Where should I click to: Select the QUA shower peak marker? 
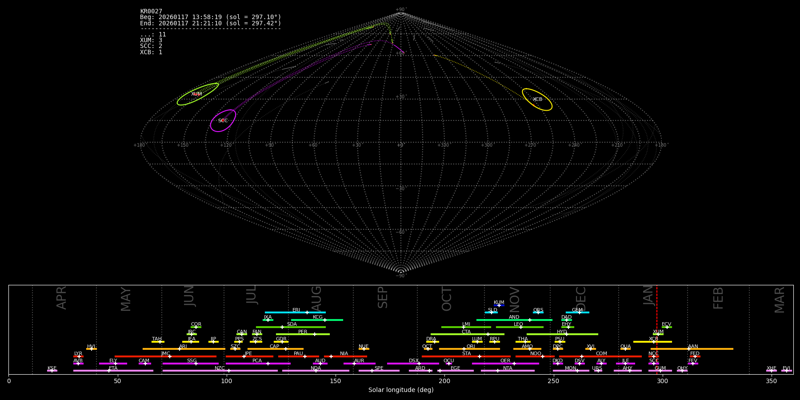[625, 349]
